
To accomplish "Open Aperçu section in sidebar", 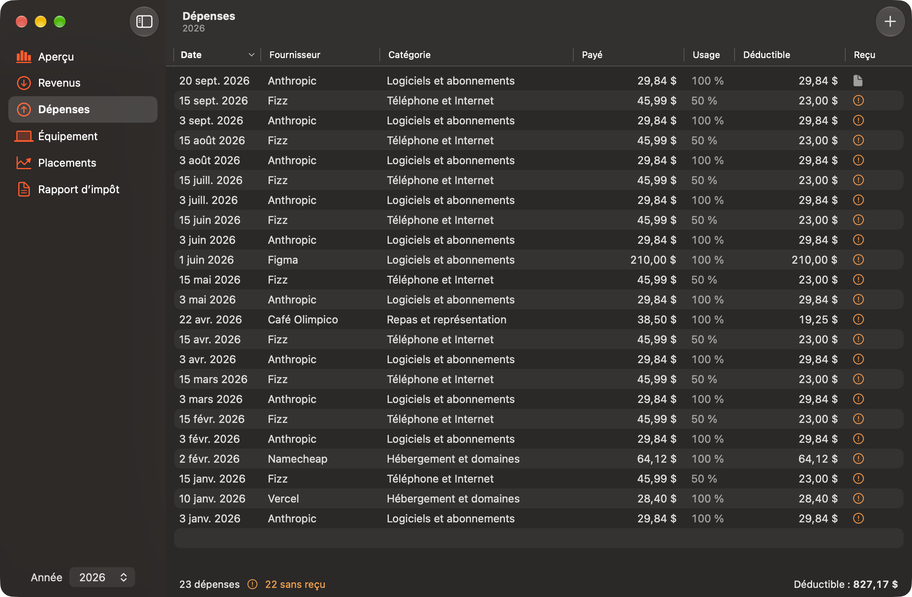I will [83, 56].
